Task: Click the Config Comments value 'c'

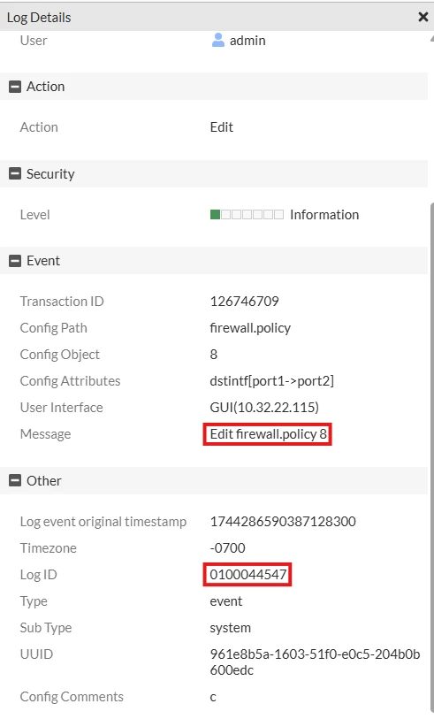Action: coord(213,697)
